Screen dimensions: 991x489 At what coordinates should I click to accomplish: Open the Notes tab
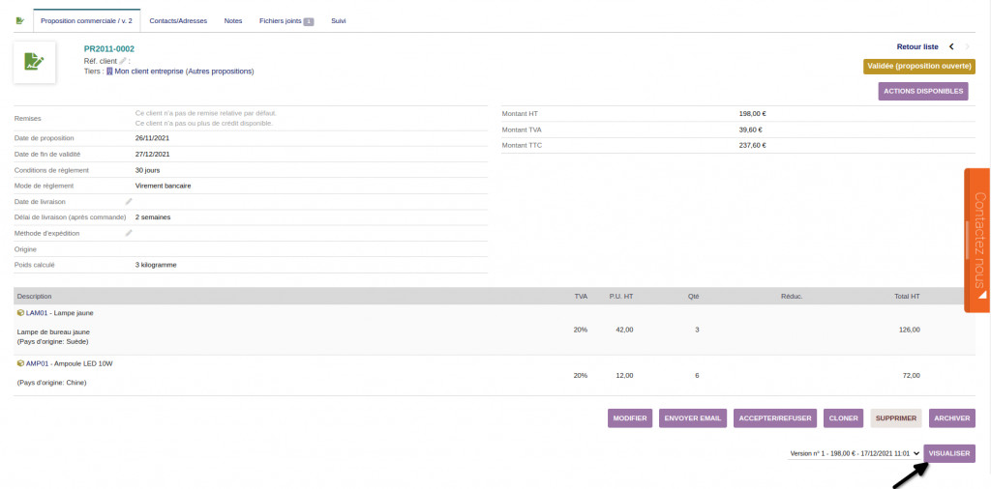pos(233,20)
